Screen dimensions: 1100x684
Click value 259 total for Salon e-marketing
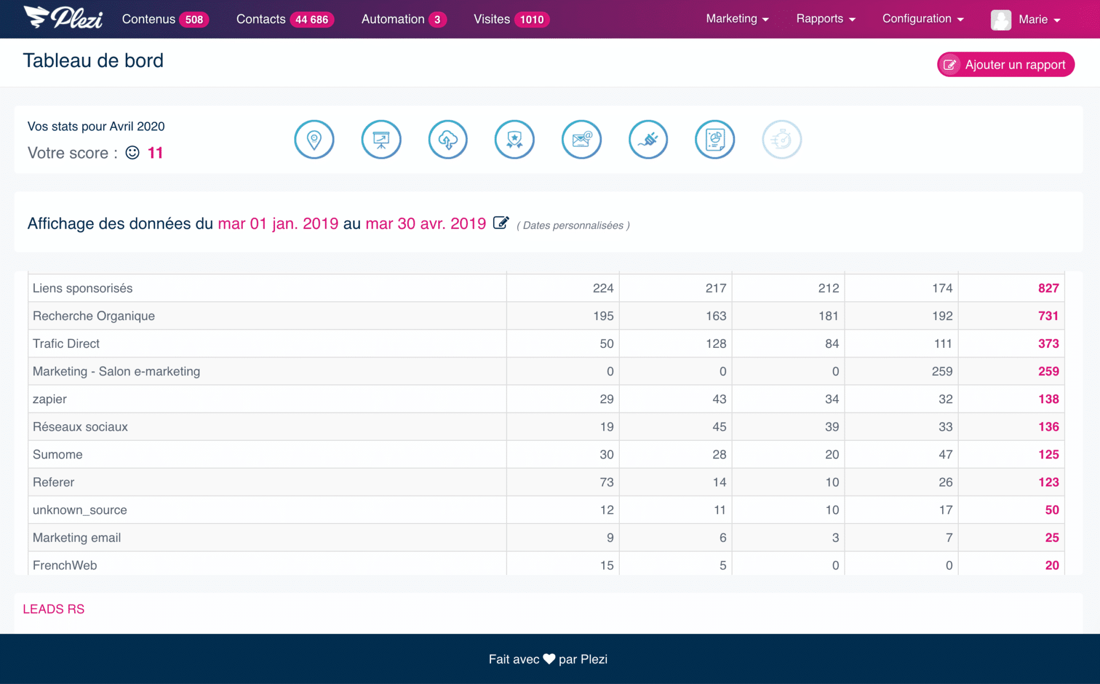coord(1048,372)
